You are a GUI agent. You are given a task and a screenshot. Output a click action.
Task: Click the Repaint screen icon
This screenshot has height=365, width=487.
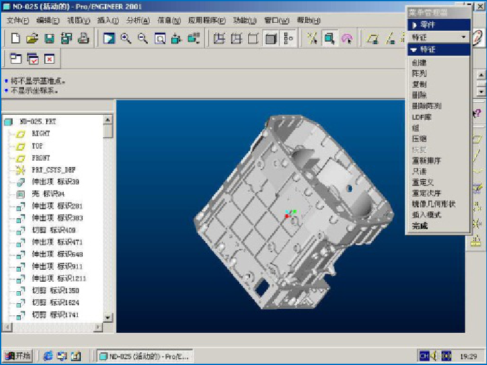[109, 38]
